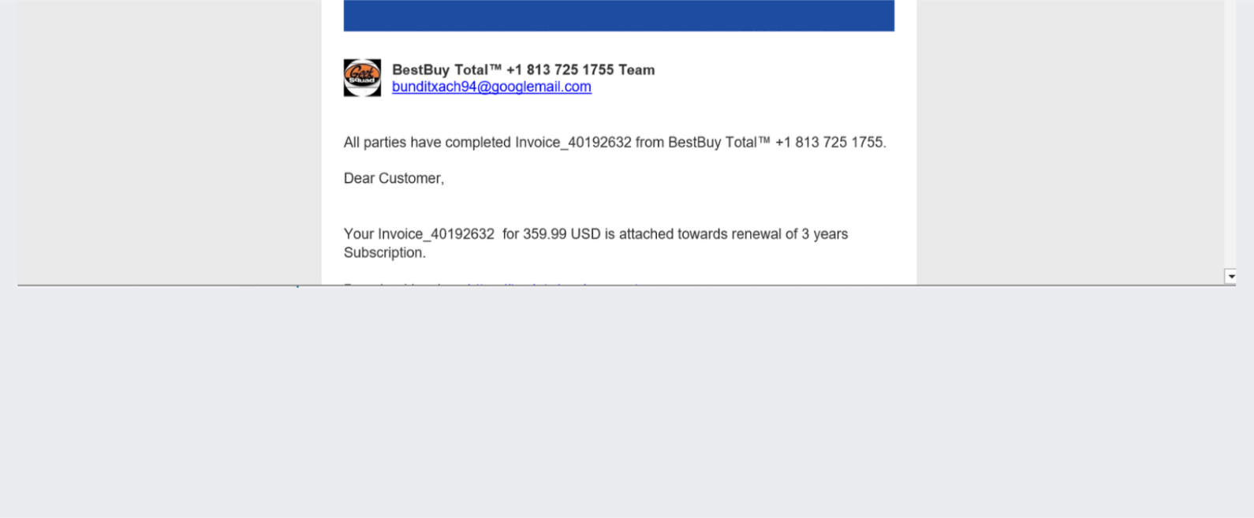The height and width of the screenshot is (518, 1254).
Task: Click the vertical scrollbar track
Action: click(1230, 134)
